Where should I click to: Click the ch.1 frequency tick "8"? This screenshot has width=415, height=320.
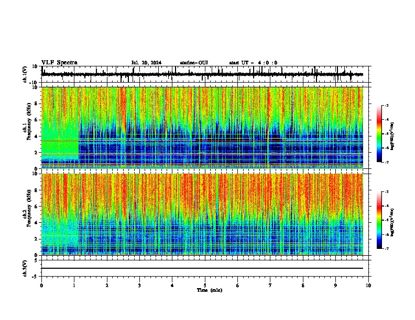tap(36, 104)
